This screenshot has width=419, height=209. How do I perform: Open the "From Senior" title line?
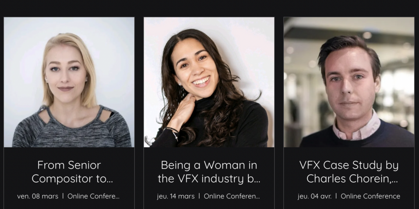click(x=69, y=165)
